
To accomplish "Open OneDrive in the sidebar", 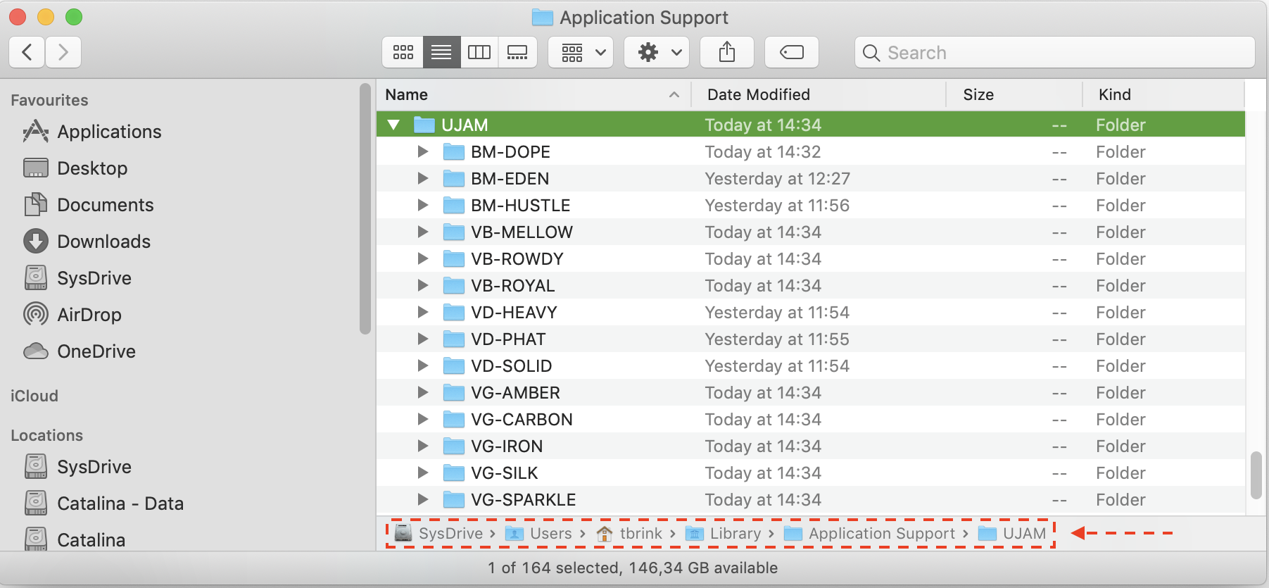I will [79, 351].
